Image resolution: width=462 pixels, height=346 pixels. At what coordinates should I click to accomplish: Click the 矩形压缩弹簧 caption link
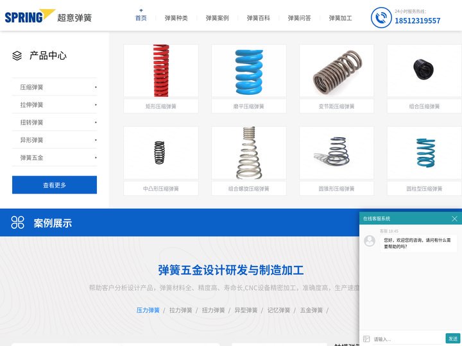pos(161,106)
